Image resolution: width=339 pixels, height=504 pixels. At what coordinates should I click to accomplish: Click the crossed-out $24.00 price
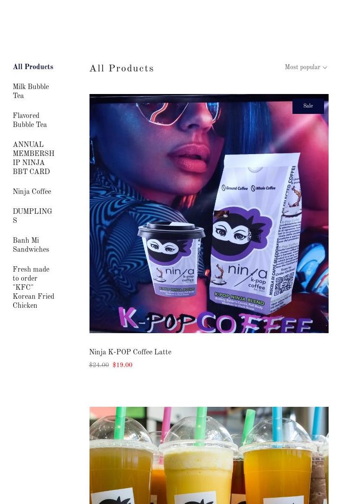(x=99, y=365)
